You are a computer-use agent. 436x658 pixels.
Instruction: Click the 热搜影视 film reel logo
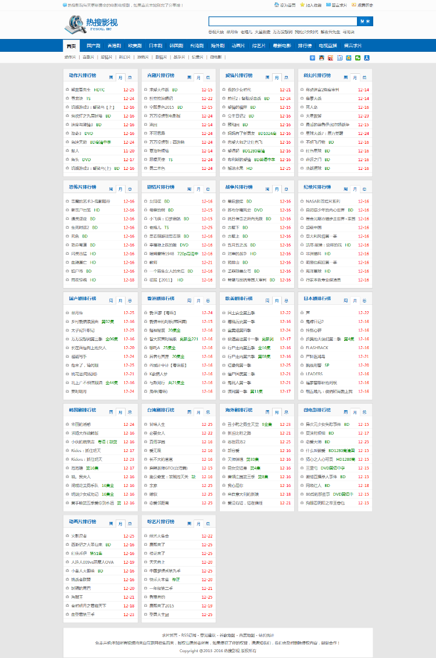point(91,24)
